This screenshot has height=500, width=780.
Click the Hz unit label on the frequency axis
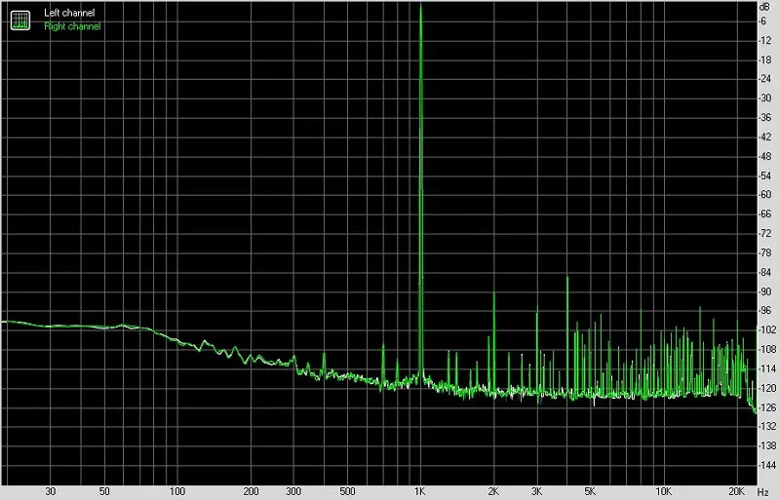point(763,492)
